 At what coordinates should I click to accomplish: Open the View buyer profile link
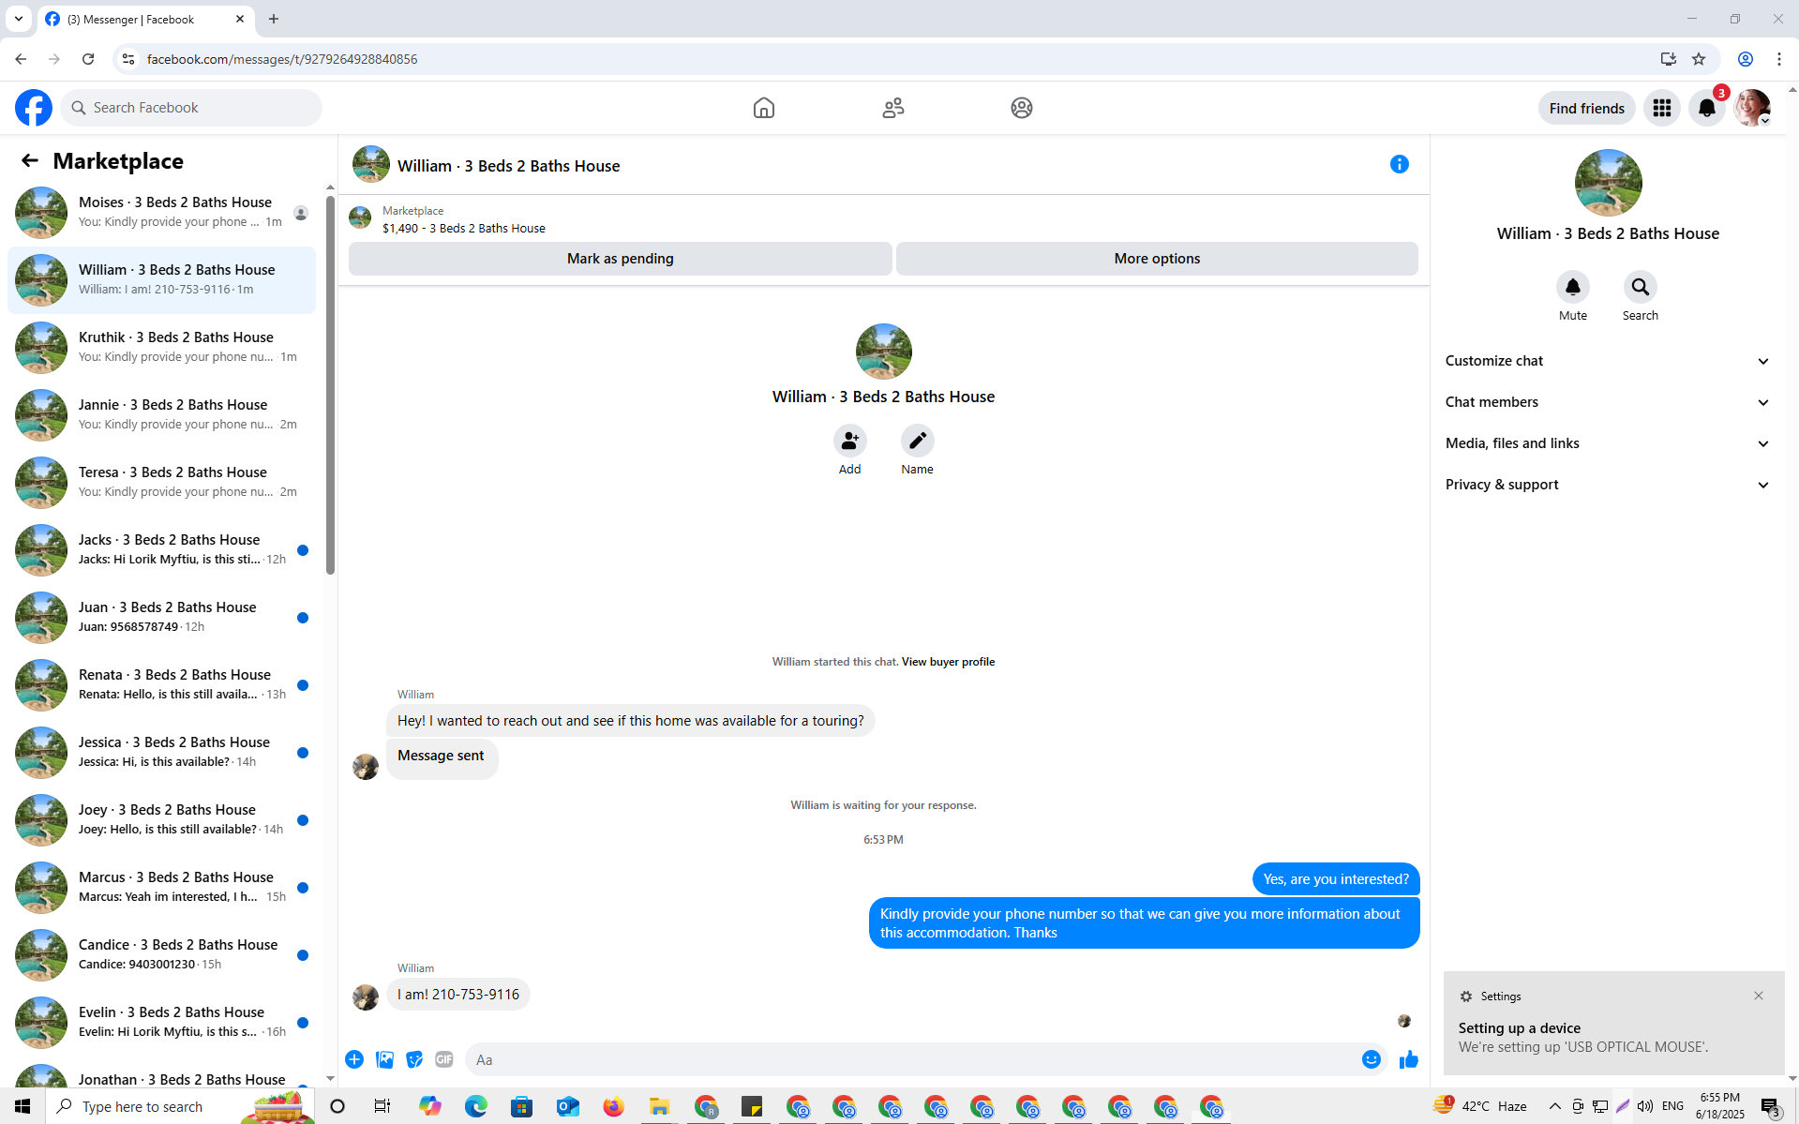coord(948,662)
